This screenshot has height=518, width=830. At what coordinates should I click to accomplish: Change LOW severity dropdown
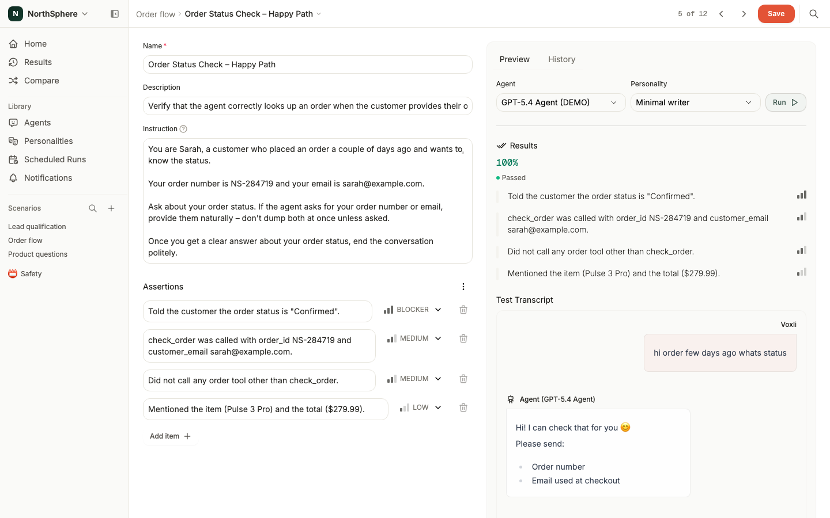[x=421, y=407]
